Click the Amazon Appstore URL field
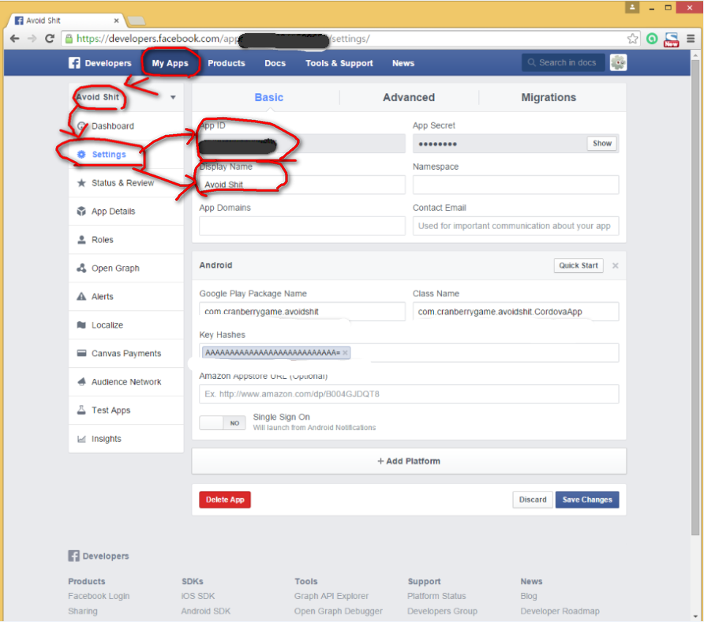This screenshot has width=704, height=622. [x=409, y=394]
